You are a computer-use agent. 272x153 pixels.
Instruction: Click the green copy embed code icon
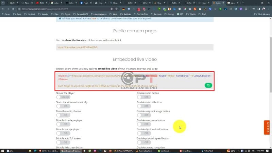point(208,85)
